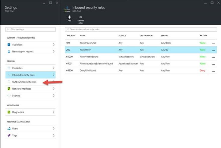Sort by ACTION column header
221x148 pixels.
(203, 36)
